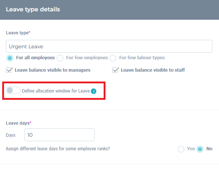Click the Define allocation window for Leave text
Screen dimensions: 219x170
click(x=56, y=91)
